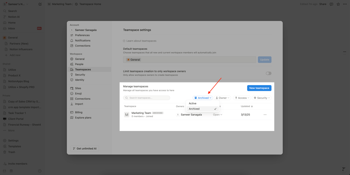Click the three-dot menu for Marketing Team row

pos(265,115)
